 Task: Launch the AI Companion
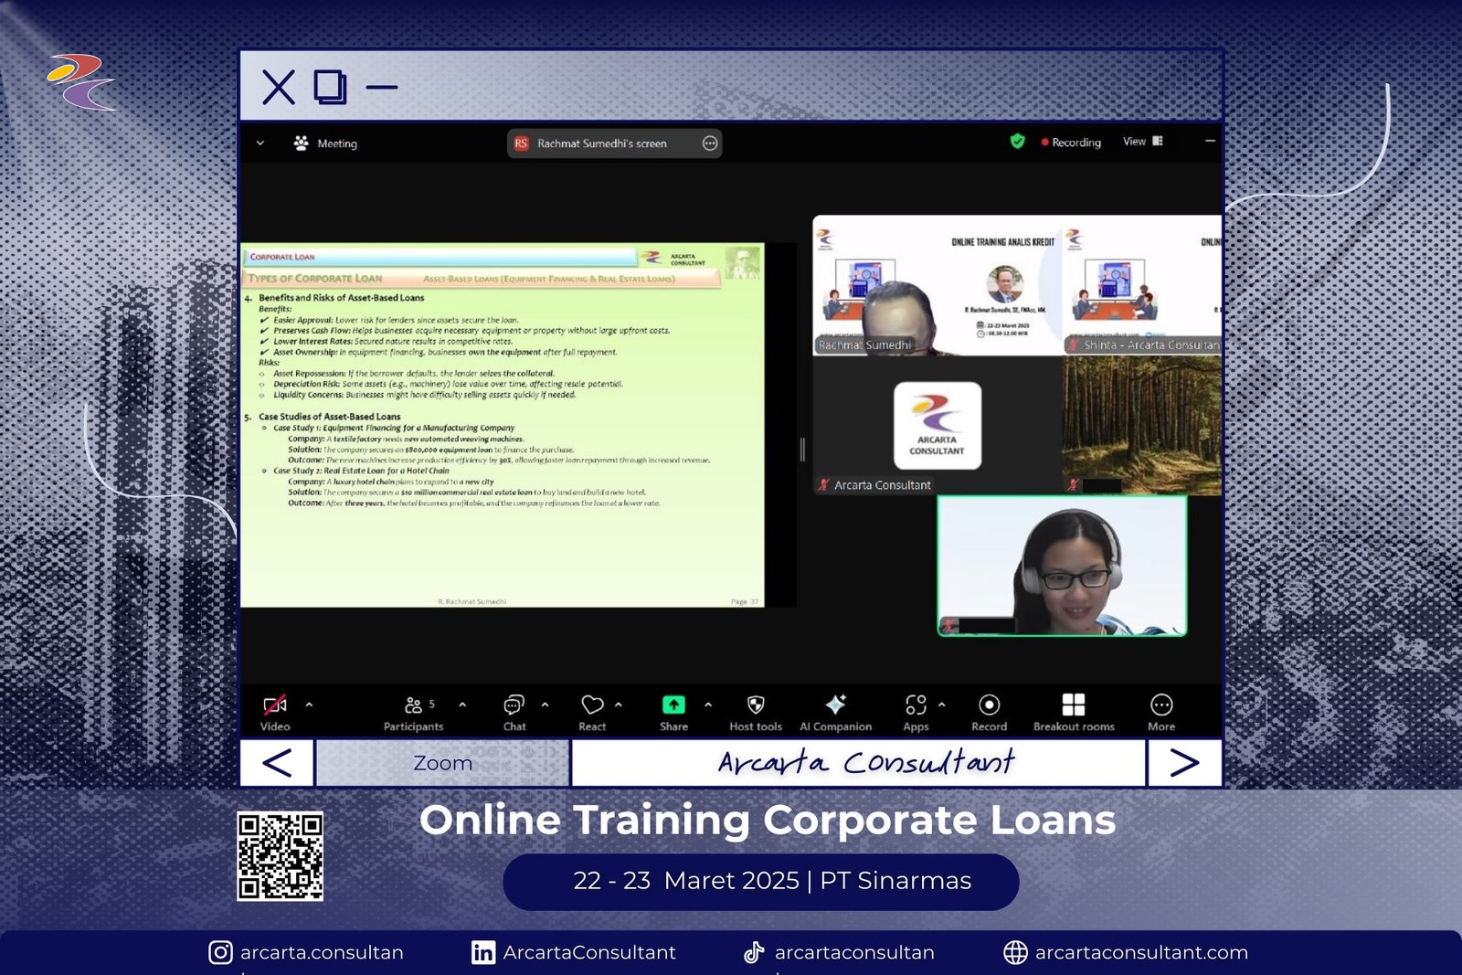click(x=835, y=705)
